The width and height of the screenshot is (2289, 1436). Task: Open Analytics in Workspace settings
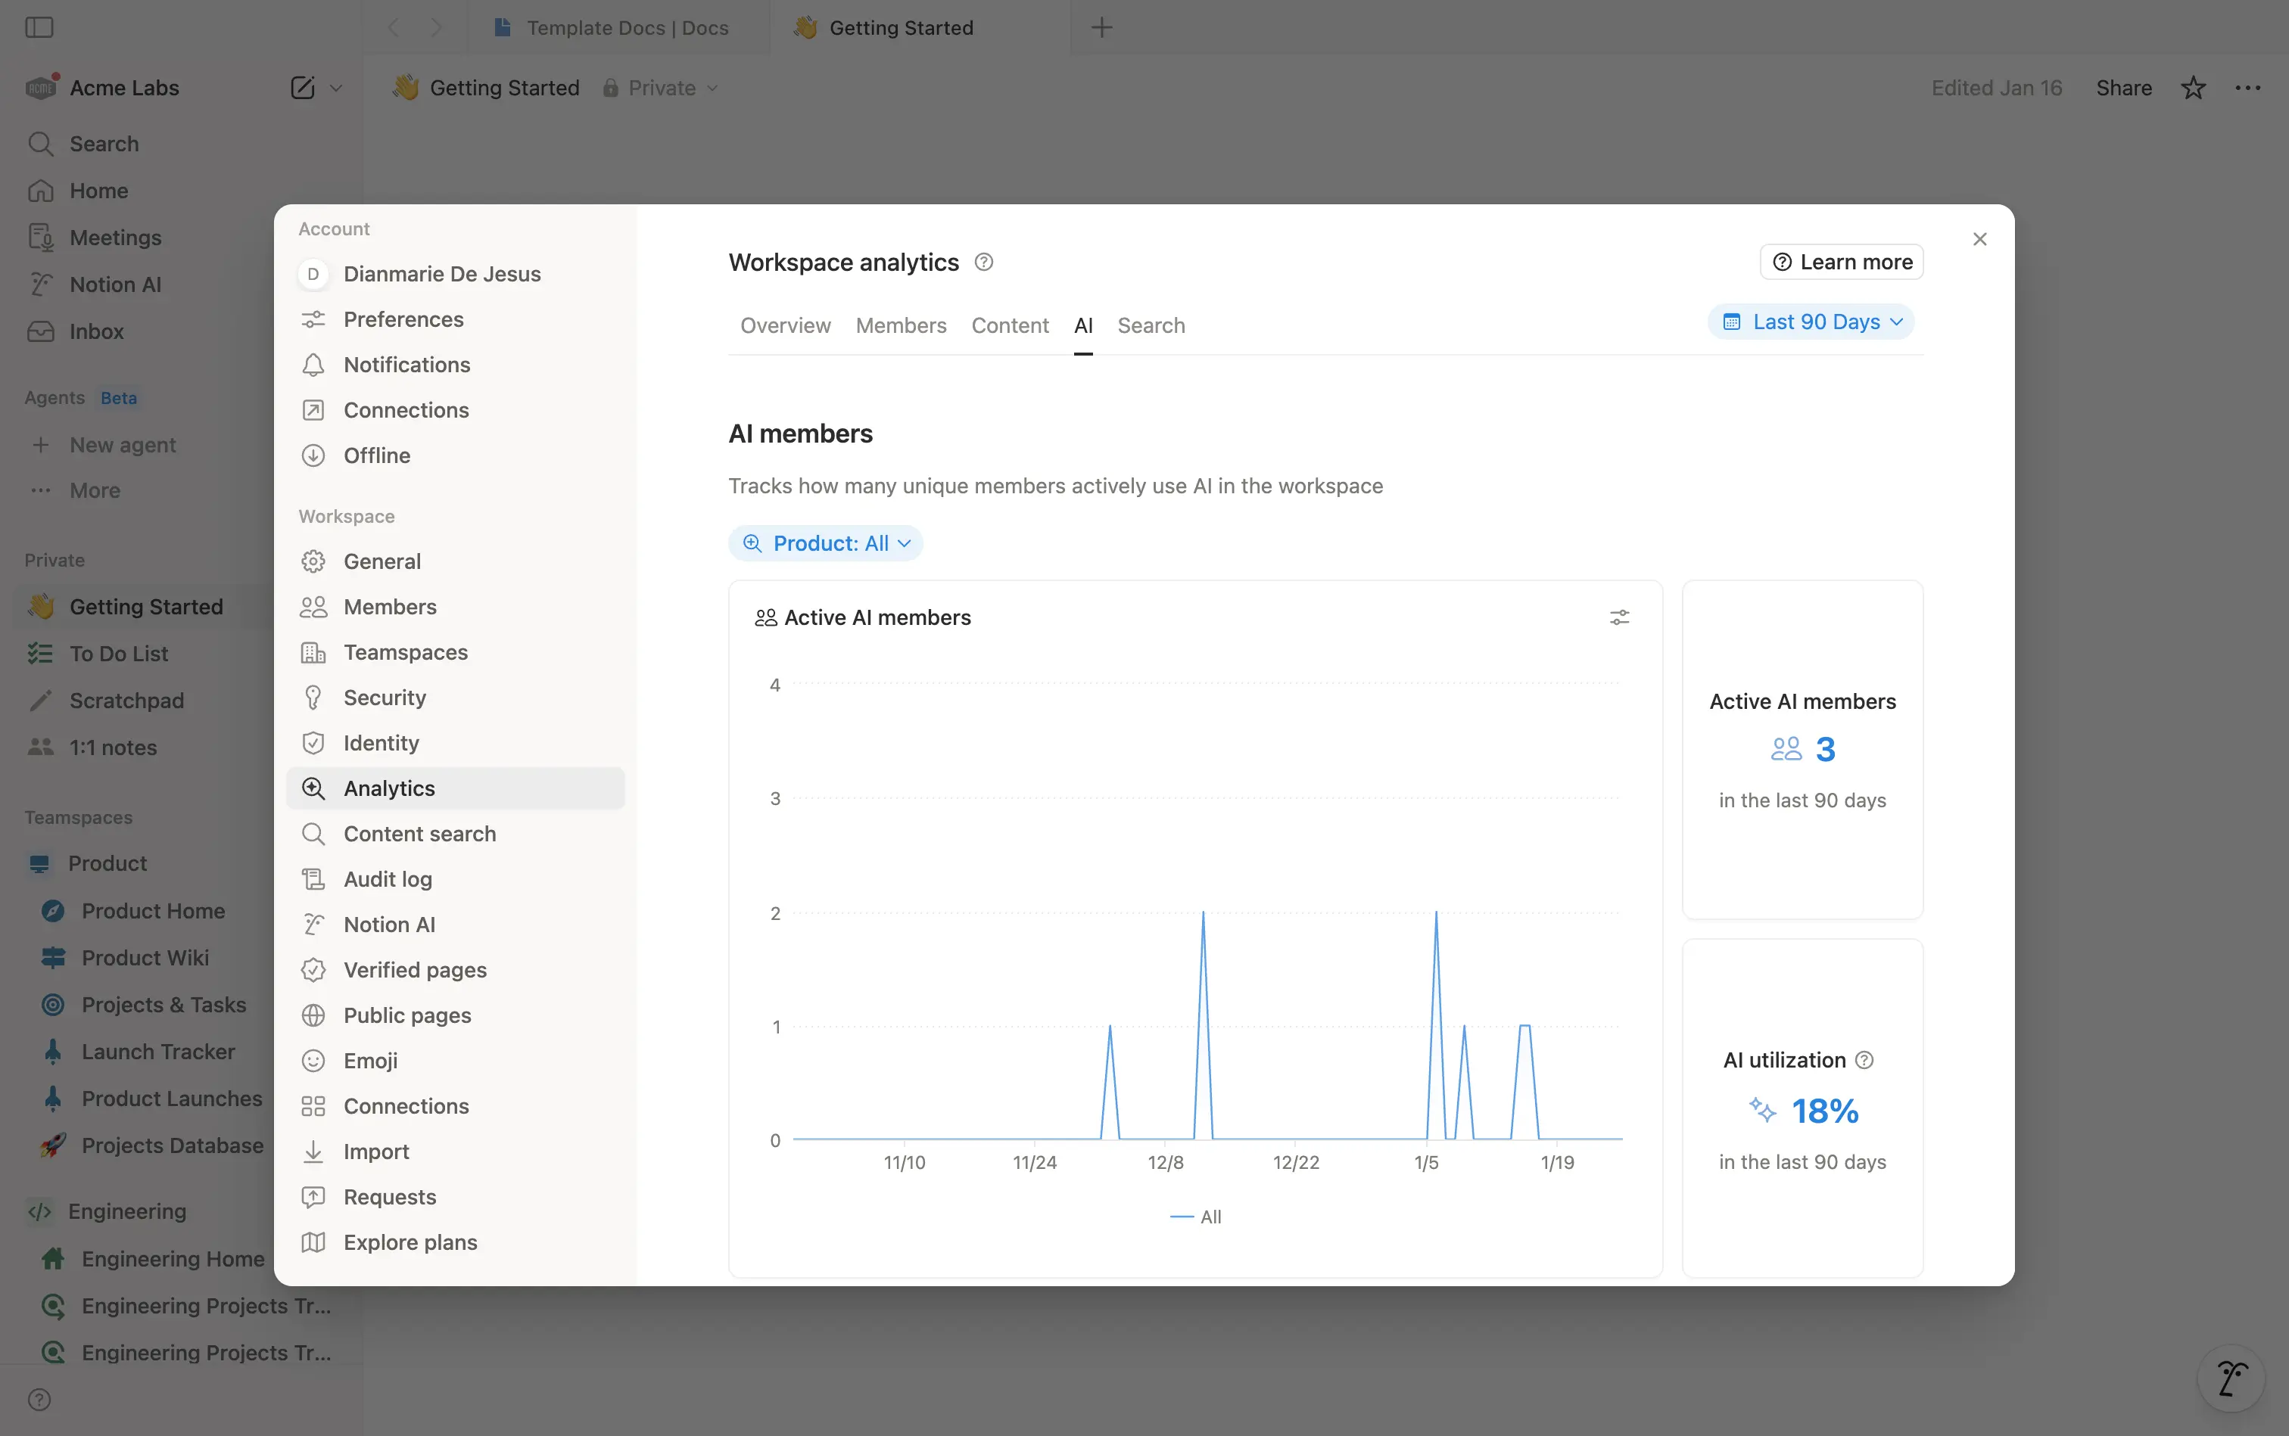click(390, 788)
